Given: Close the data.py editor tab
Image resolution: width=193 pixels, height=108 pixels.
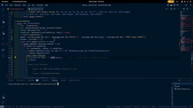Looking at the screenshot, I should click(42, 9).
